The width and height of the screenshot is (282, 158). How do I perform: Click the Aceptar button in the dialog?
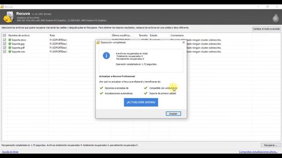[173, 114]
